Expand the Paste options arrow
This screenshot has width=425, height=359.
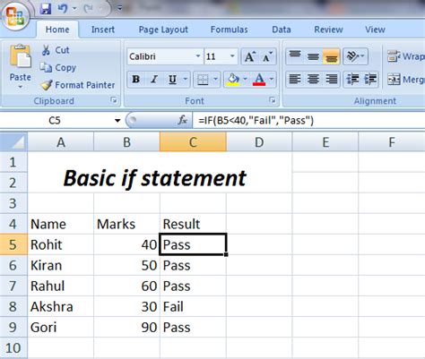(x=21, y=87)
